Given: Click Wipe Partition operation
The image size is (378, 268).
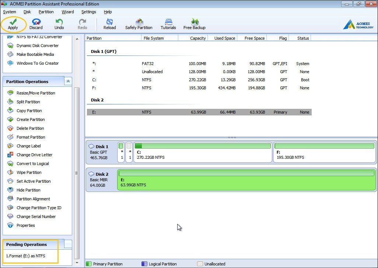Looking at the screenshot, I should (x=29, y=172).
